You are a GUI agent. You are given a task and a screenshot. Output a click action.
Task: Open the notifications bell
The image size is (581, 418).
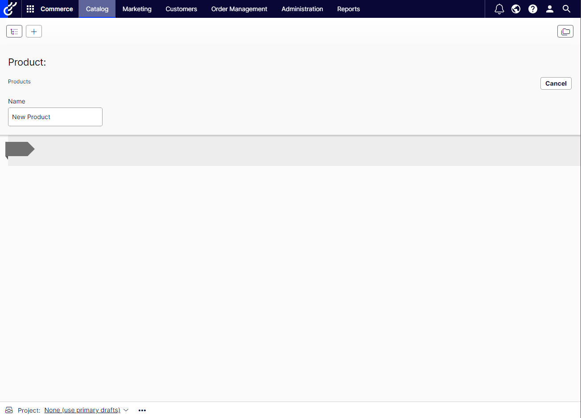coord(499,9)
